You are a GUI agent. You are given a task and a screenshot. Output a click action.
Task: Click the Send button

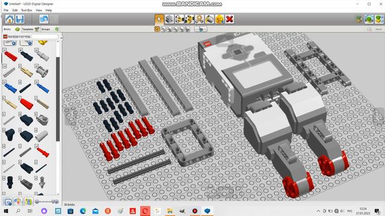click(375, 29)
